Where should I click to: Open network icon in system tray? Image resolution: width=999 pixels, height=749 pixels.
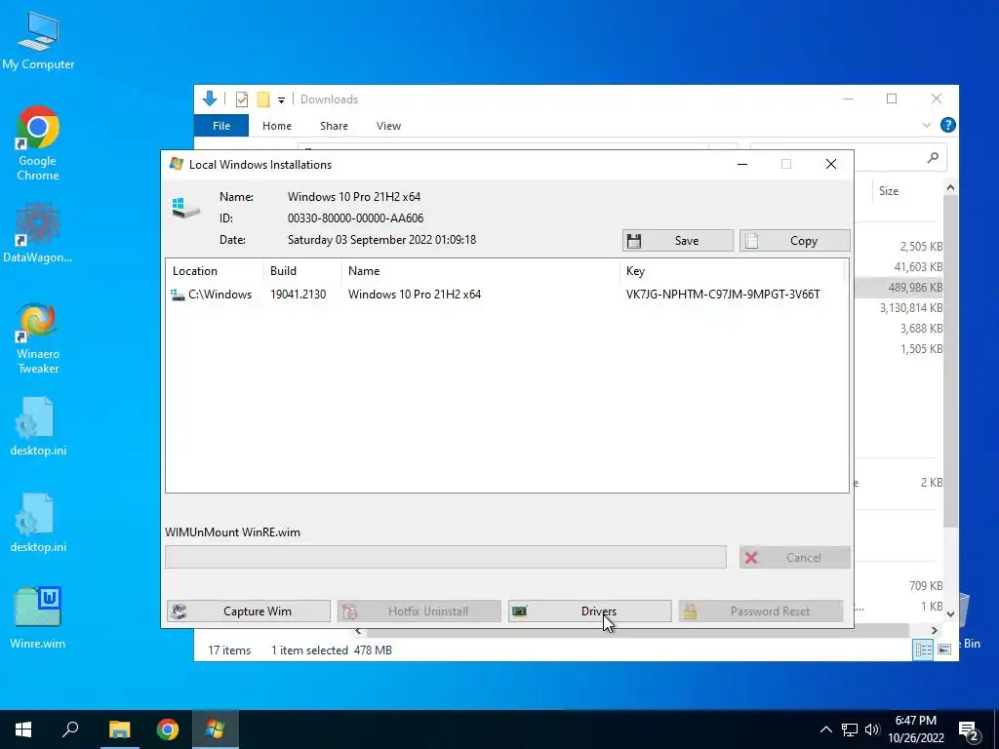pyautogui.click(x=850, y=729)
